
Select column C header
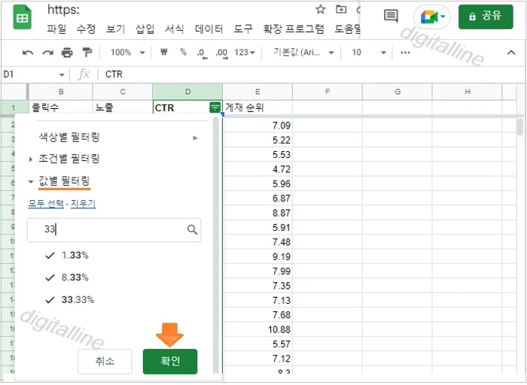pos(123,92)
